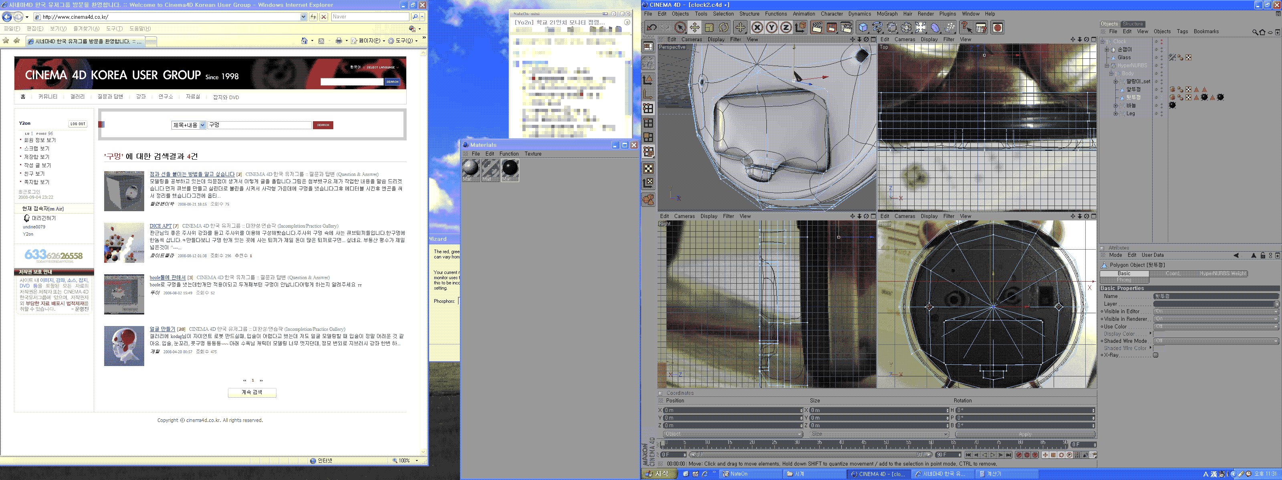Toggle visibility dots for Leg object

pyautogui.click(x=1161, y=114)
